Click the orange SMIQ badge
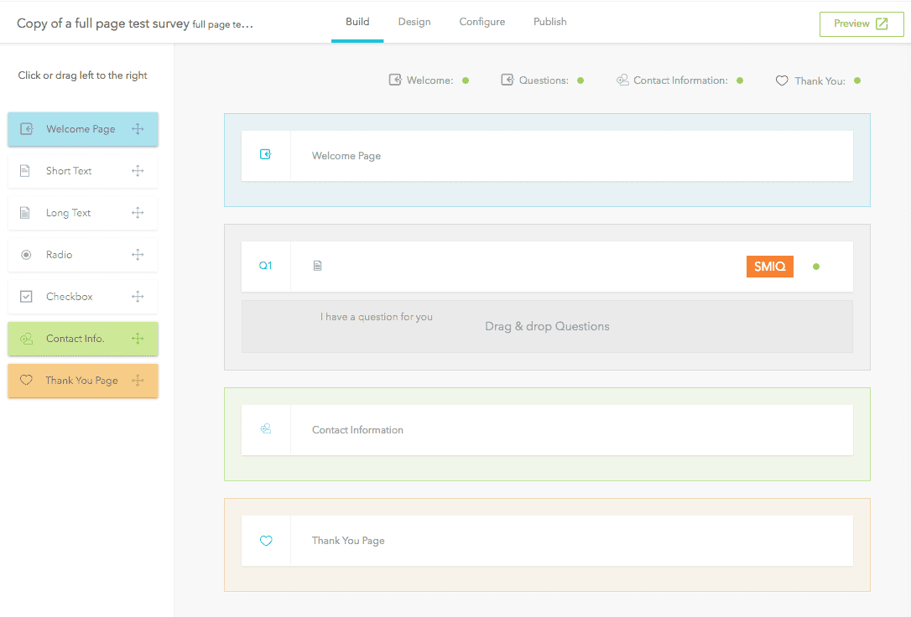Viewport: 911px width, 617px height. [x=769, y=267]
